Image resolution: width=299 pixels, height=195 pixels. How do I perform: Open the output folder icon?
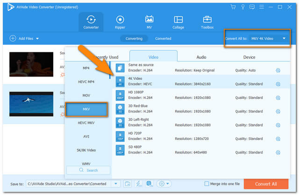tap(128, 184)
